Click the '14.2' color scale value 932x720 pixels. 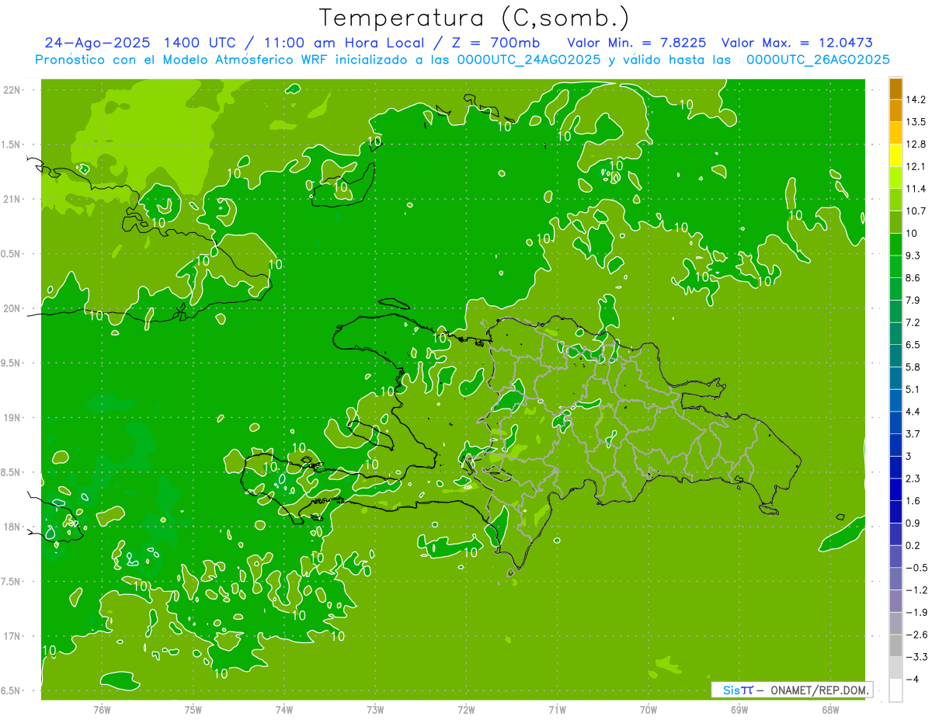[917, 99]
